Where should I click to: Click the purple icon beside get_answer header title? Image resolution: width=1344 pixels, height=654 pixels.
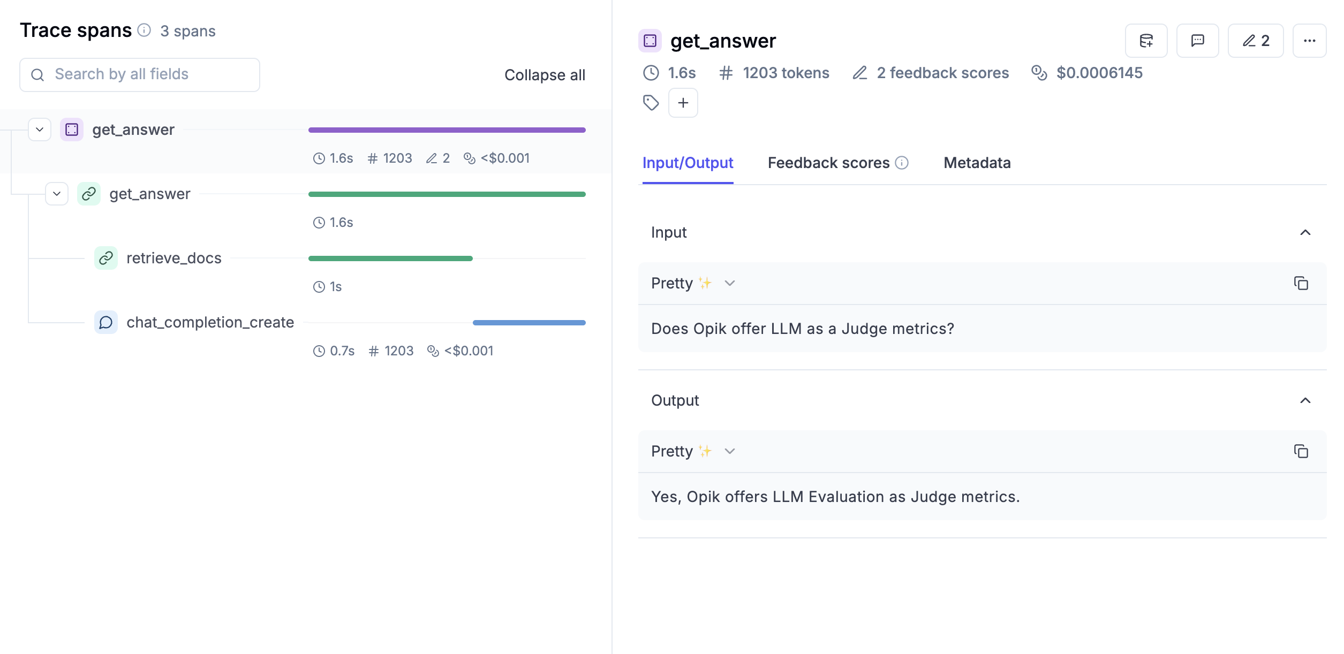click(x=650, y=41)
